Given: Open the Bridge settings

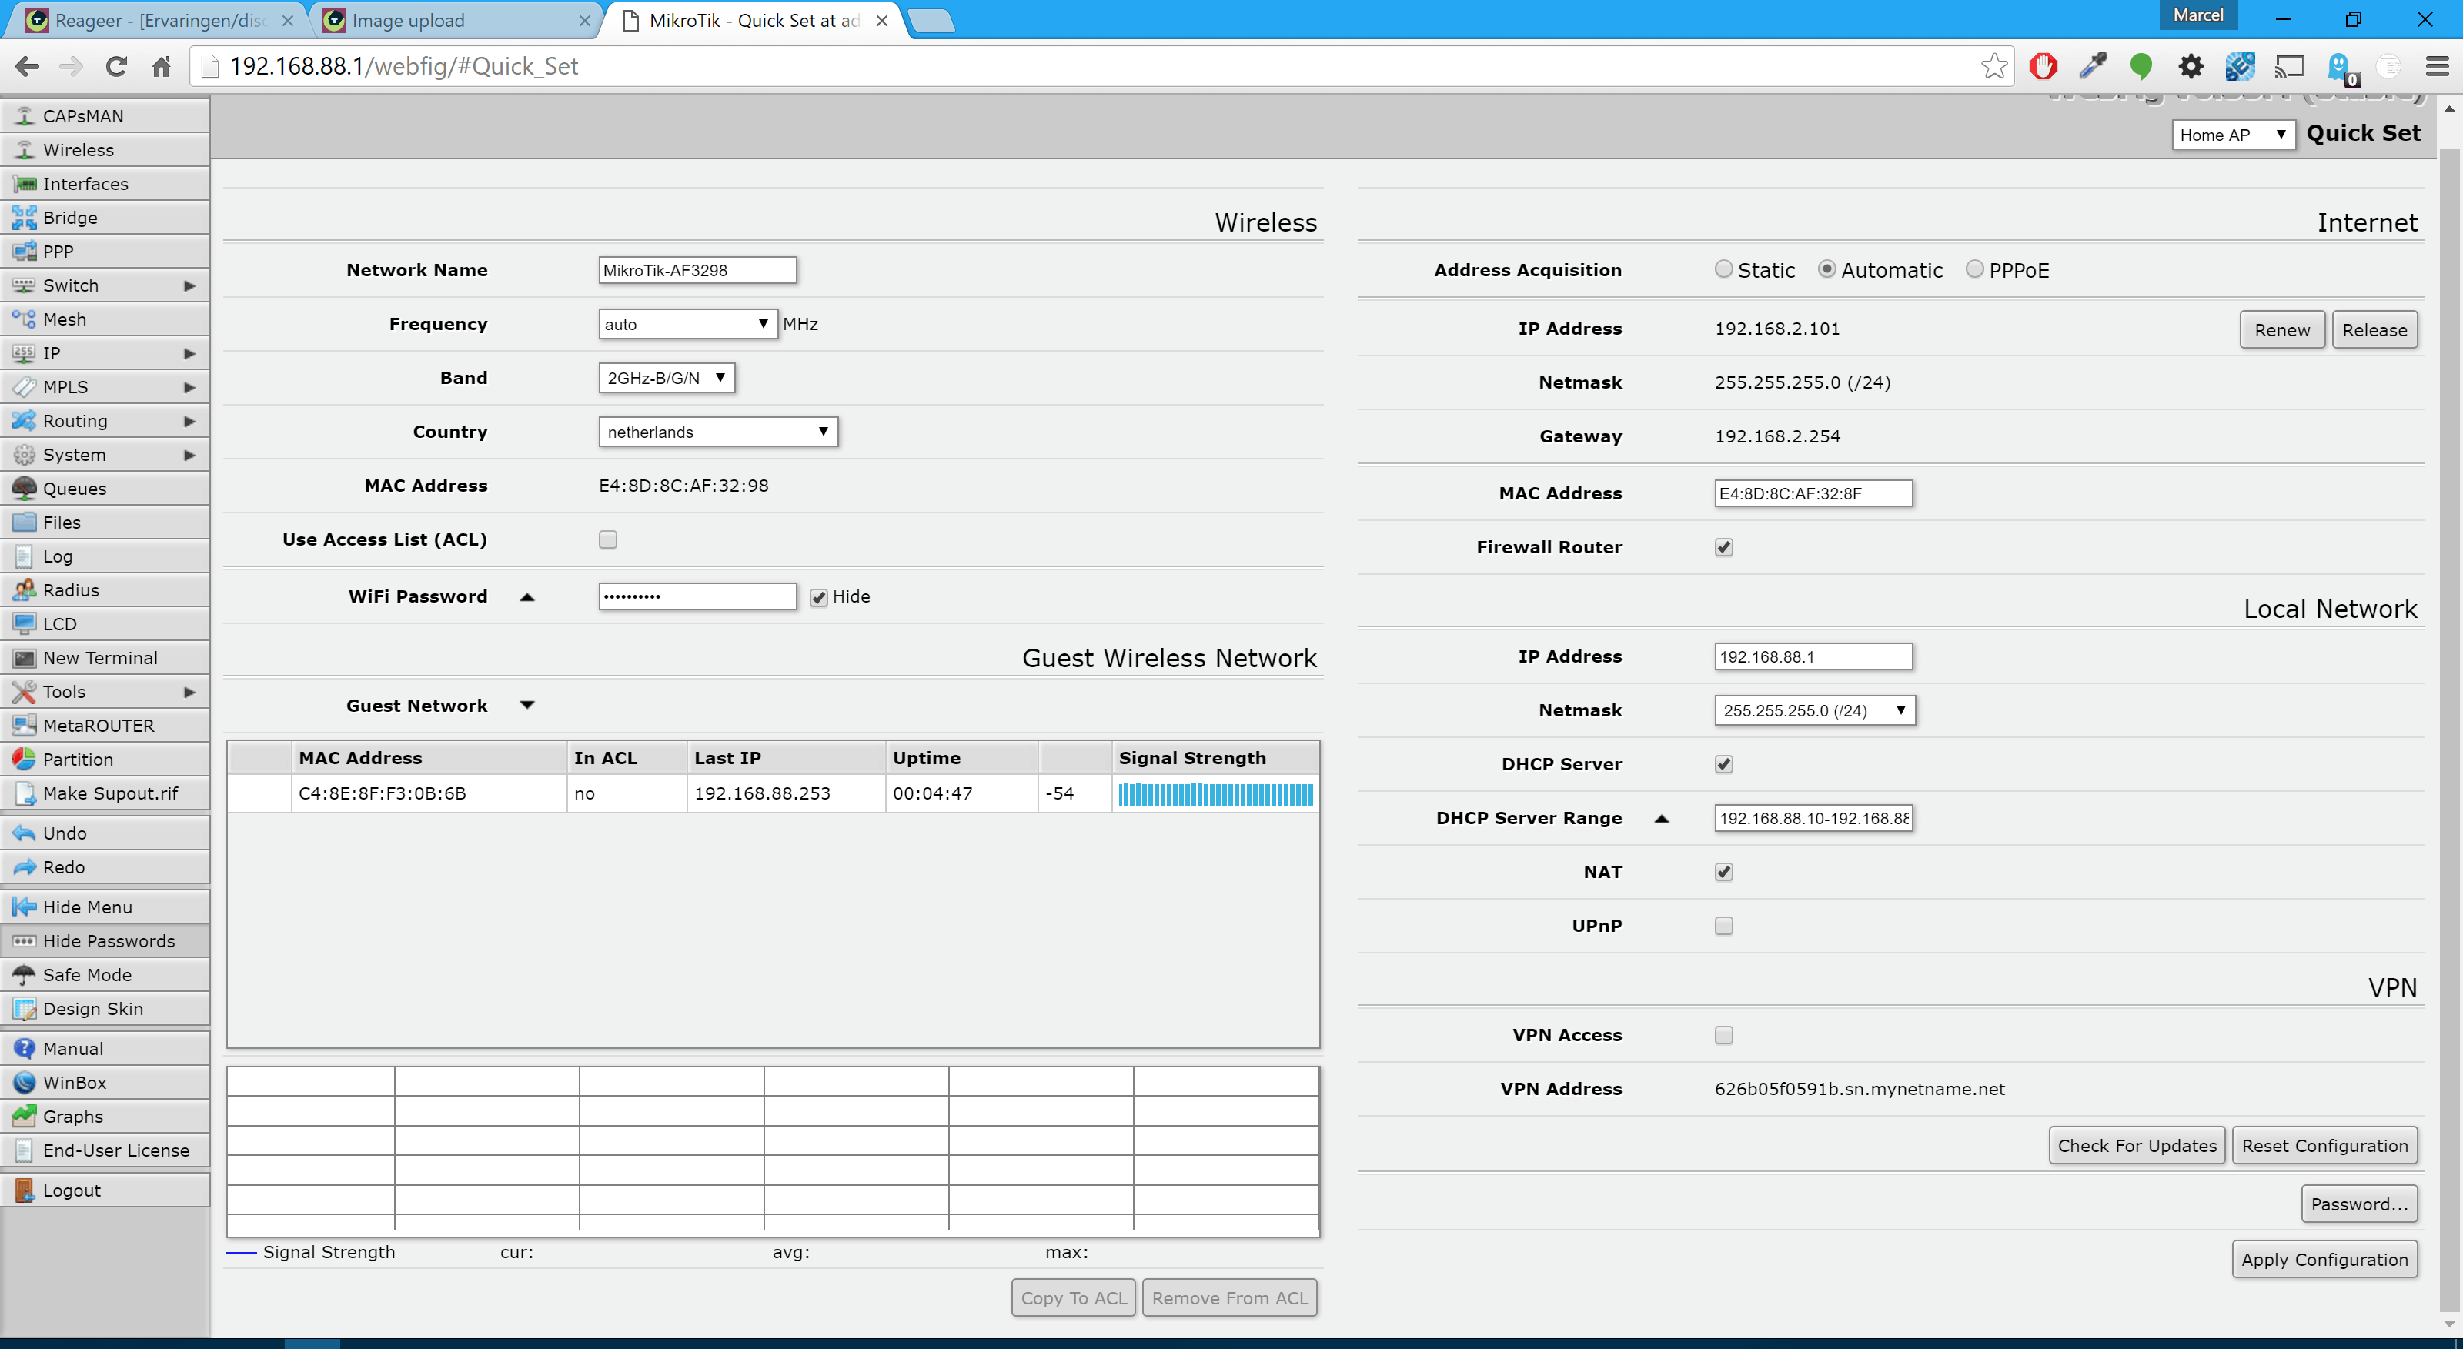Looking at the screenshot, I should [x=105, y=217].
